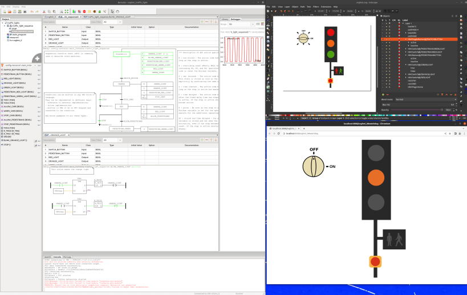Select the STOP action in the project tree
This screenshot has height=295, width=467.
(x=14, y=29)
